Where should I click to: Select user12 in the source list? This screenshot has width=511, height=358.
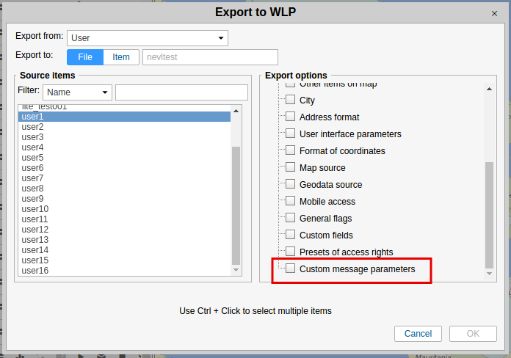(x=35, y=230)
